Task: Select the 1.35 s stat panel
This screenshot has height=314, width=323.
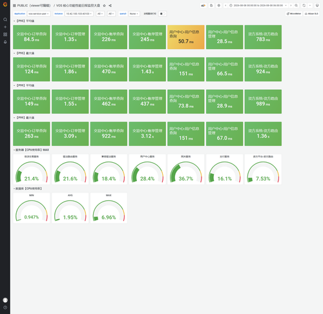Action: click(x=70, y=37)
